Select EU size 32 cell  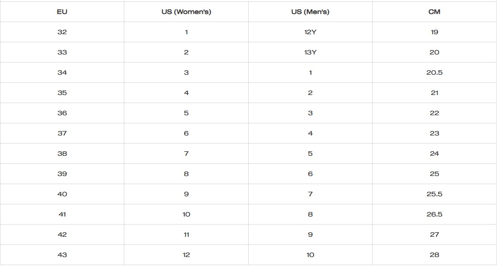(62, 32)
